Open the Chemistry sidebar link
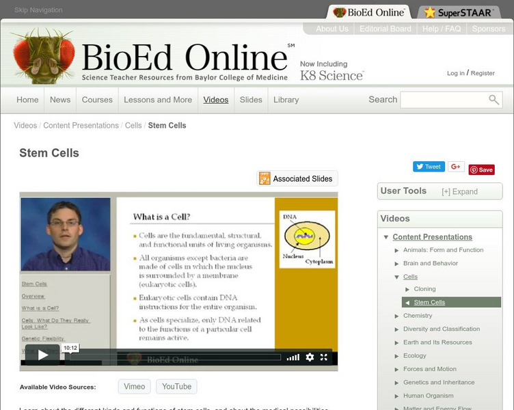 [x=418, y=316]
